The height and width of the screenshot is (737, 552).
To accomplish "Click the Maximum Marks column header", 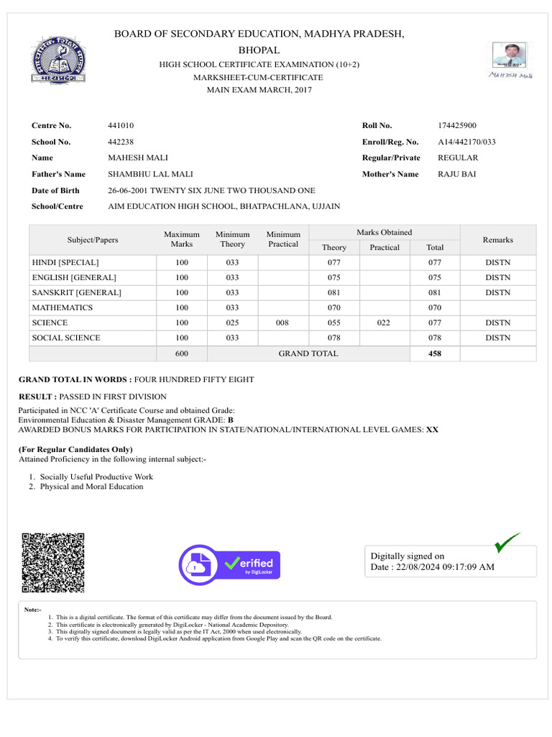I will (x=182, y=240).
